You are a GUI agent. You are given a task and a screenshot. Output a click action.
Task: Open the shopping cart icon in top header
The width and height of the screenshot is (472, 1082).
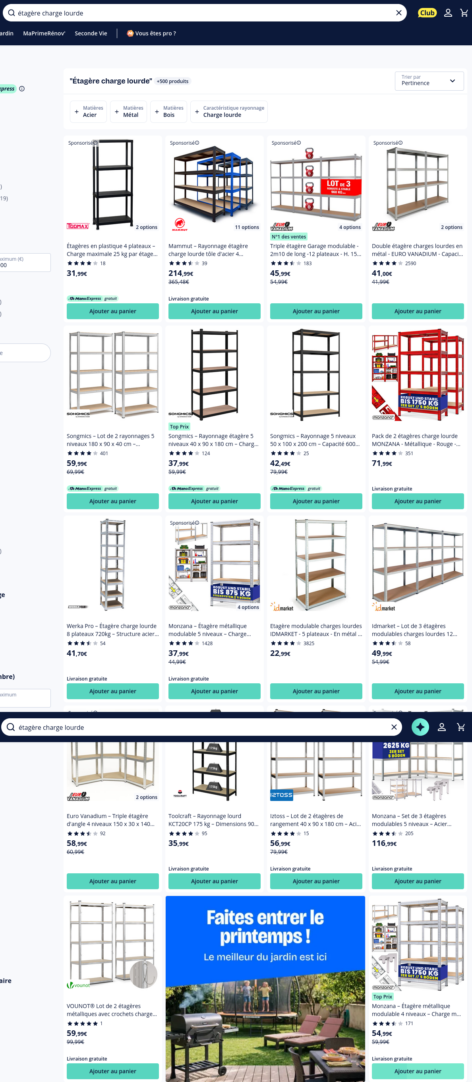pos(464,13)
